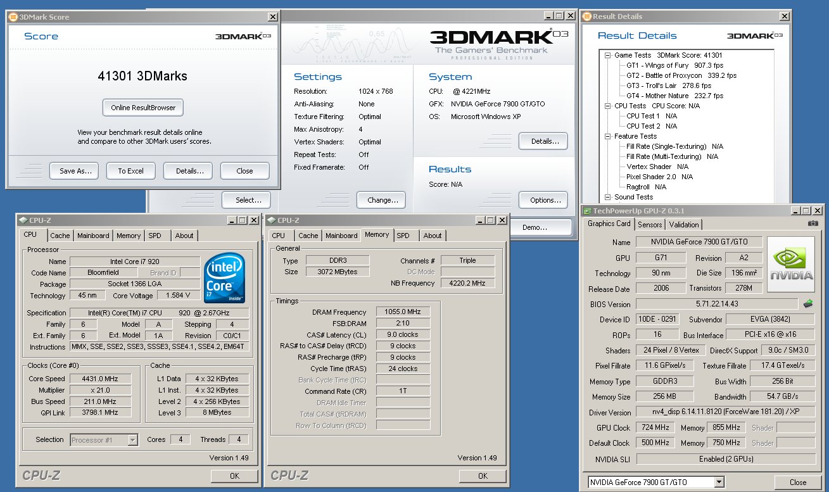Click the 3DMark Score window title icon
The height and width of the screenshot is (492, 829).
(x=15, y=17)
